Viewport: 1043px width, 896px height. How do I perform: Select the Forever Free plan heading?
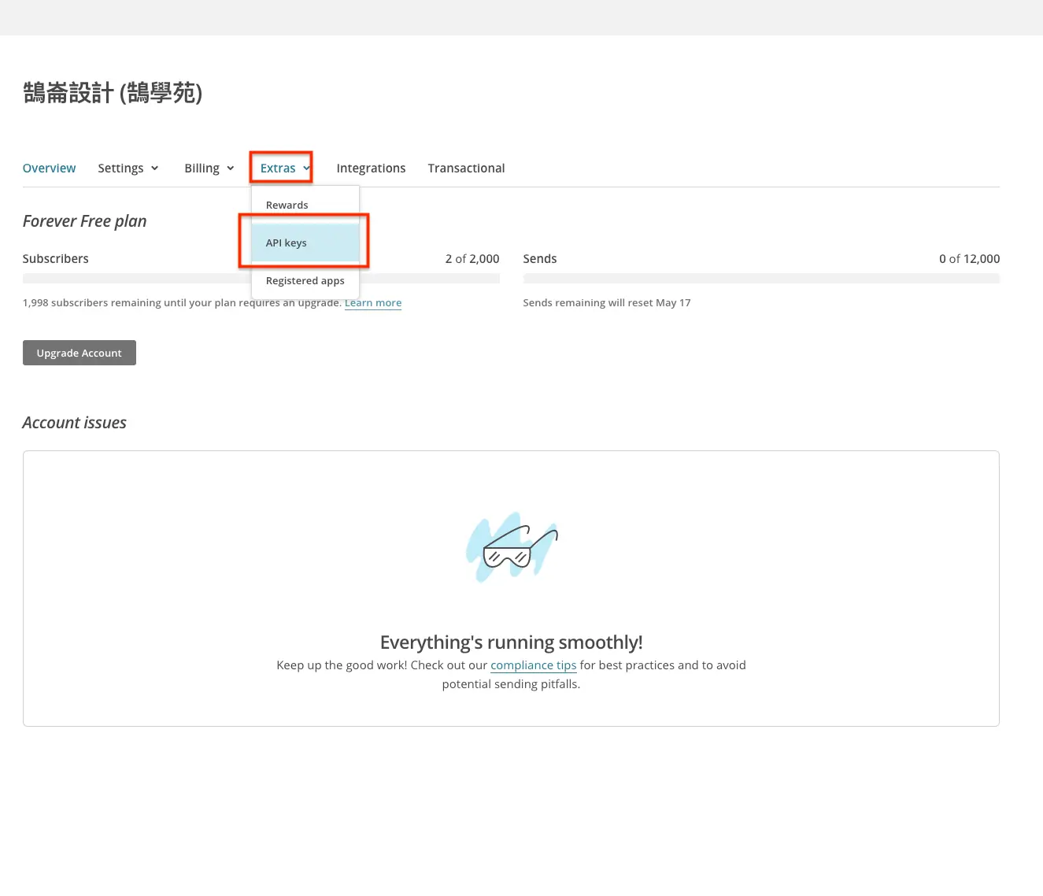(x=85, y=221)
